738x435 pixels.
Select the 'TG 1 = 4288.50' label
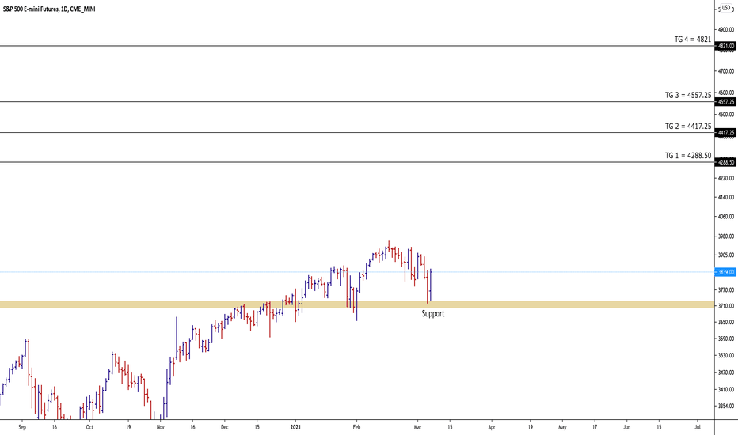click(x=687, y=156)
